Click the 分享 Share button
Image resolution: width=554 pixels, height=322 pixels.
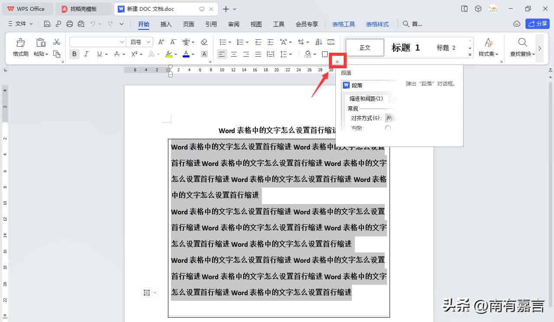pyautogui.click(x=538, y=24)
